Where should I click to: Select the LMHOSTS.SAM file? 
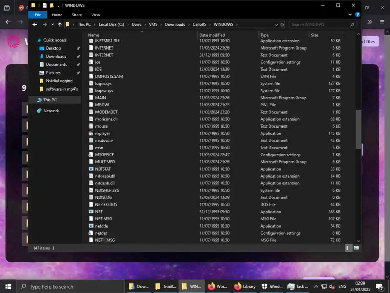(109, 76)
